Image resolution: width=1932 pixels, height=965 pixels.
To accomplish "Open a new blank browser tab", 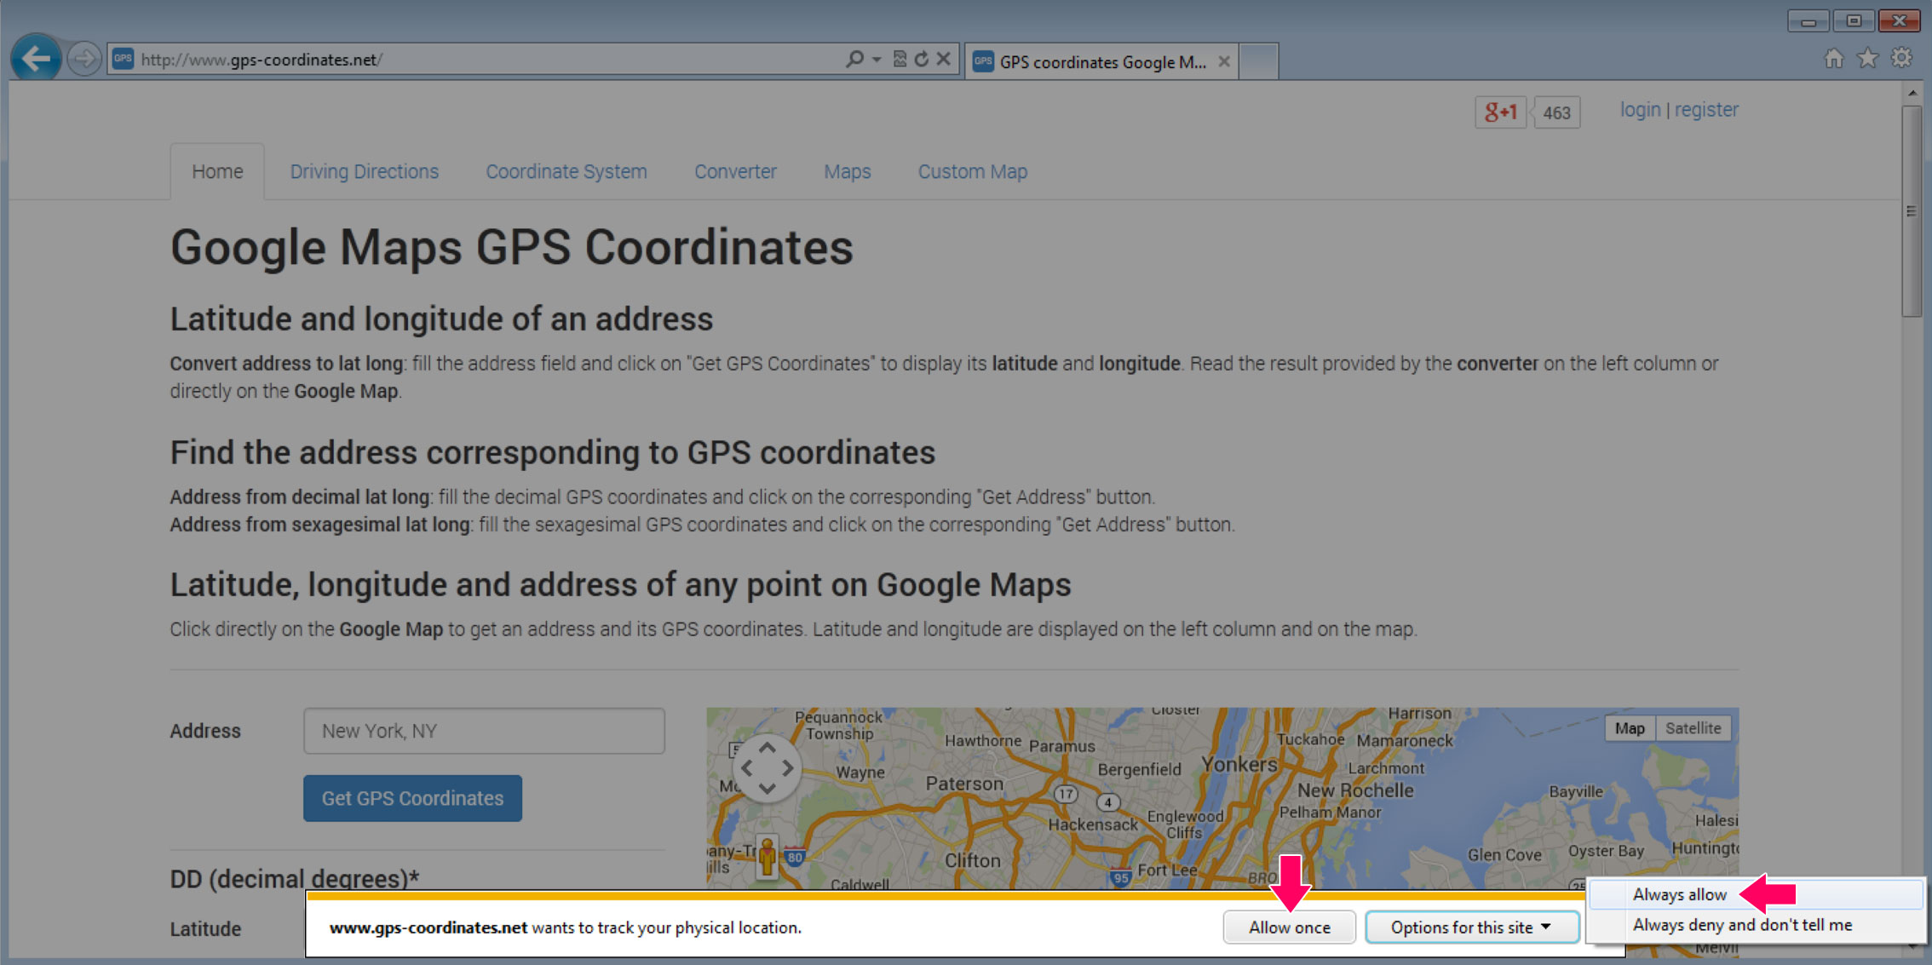I will pyautogui.click(x=1258, y=61).
